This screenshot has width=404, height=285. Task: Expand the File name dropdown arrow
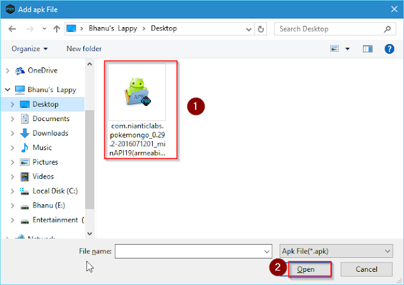267,252
